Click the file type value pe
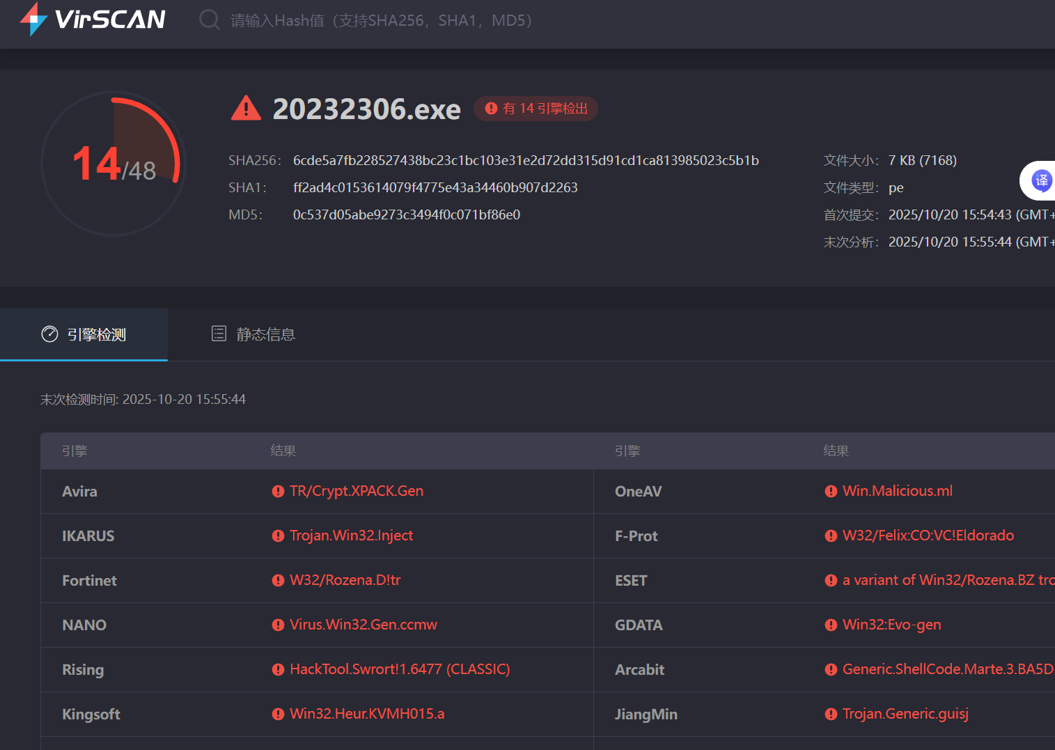Image resolution: width=1055 pixels, height=750 pixels. 896,187
